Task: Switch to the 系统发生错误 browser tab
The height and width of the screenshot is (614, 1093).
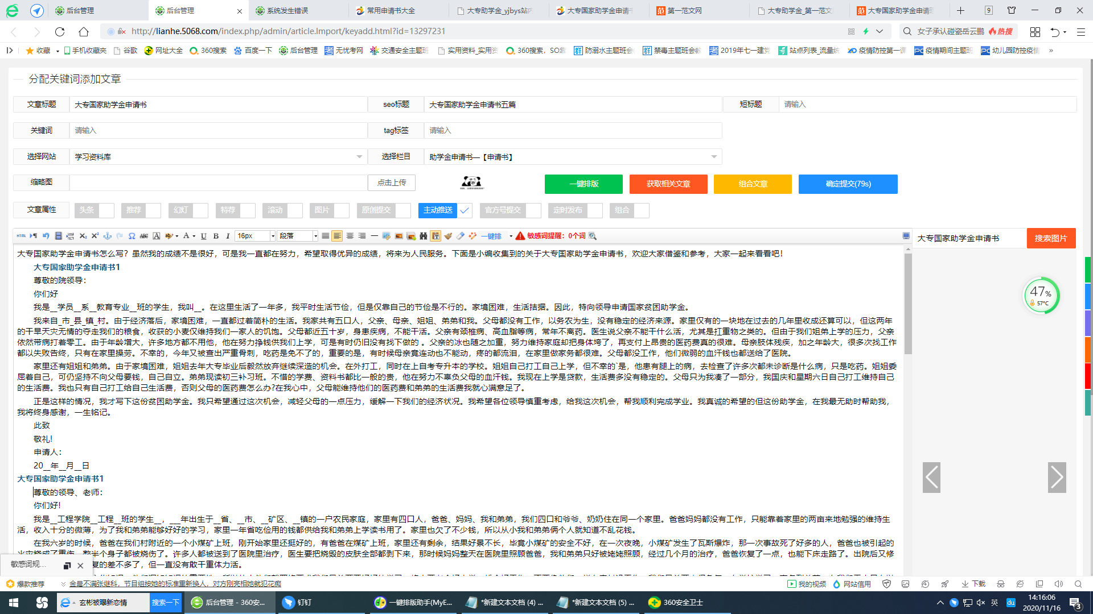Action: [x=287, y=10]
